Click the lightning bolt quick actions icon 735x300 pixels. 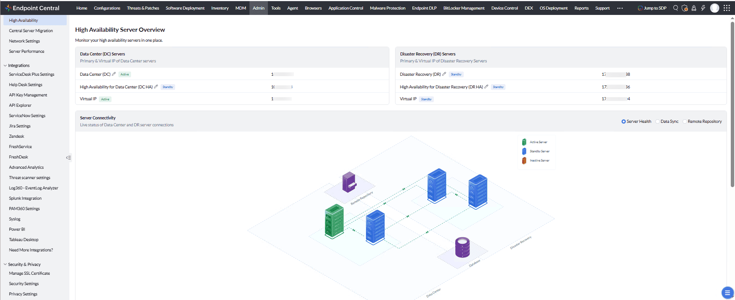703,8
